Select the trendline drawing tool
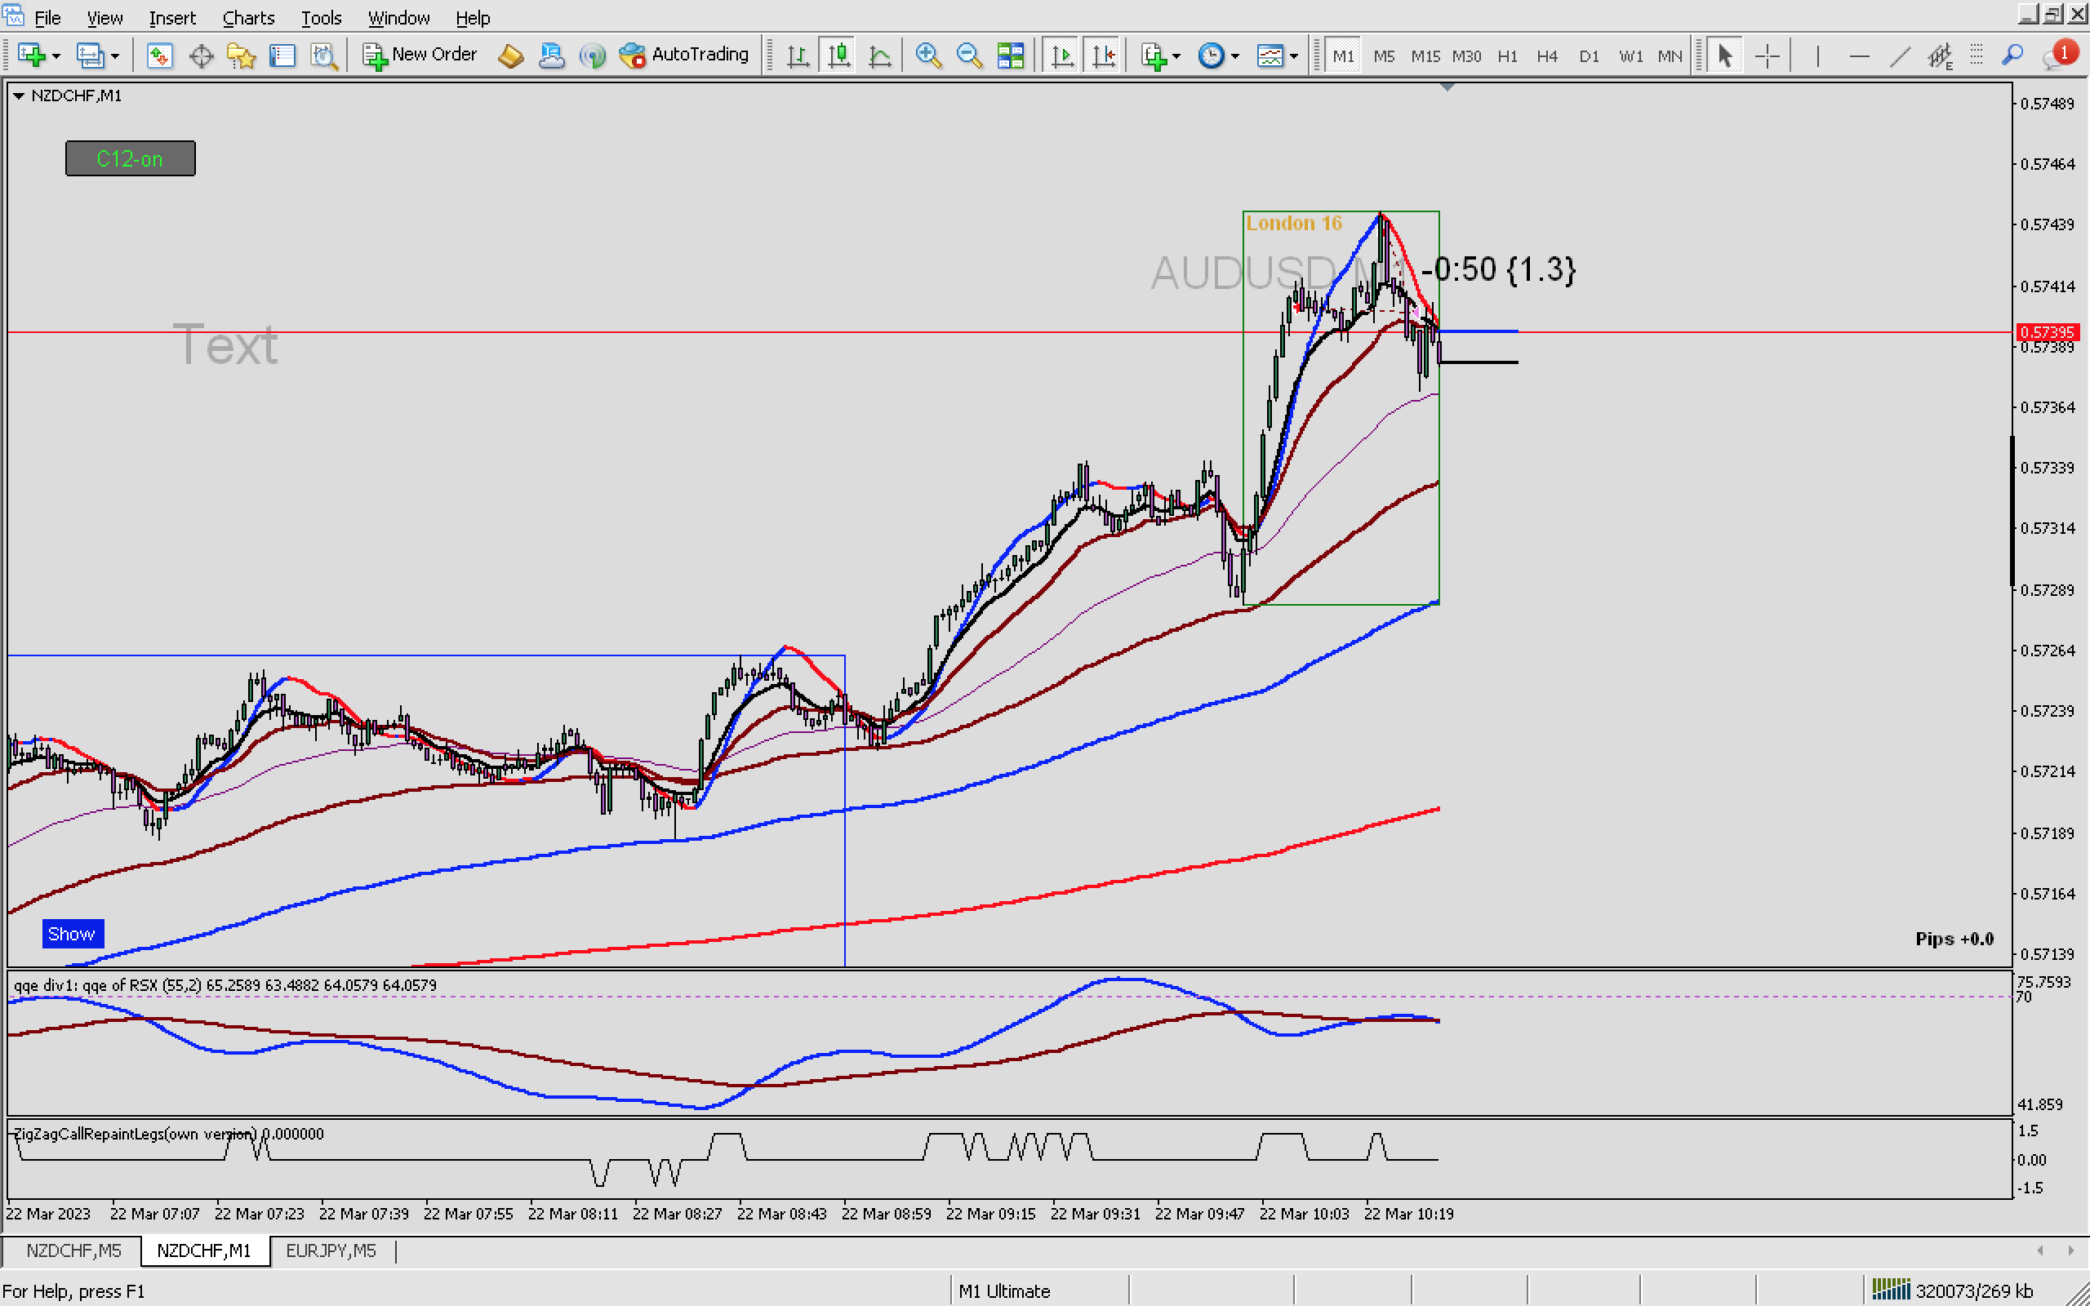This screenshot has height=1306, width=2090. click(x=1899, y=56)
